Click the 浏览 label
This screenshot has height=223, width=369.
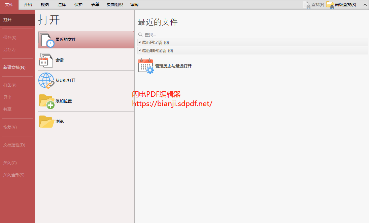[60, 121]
